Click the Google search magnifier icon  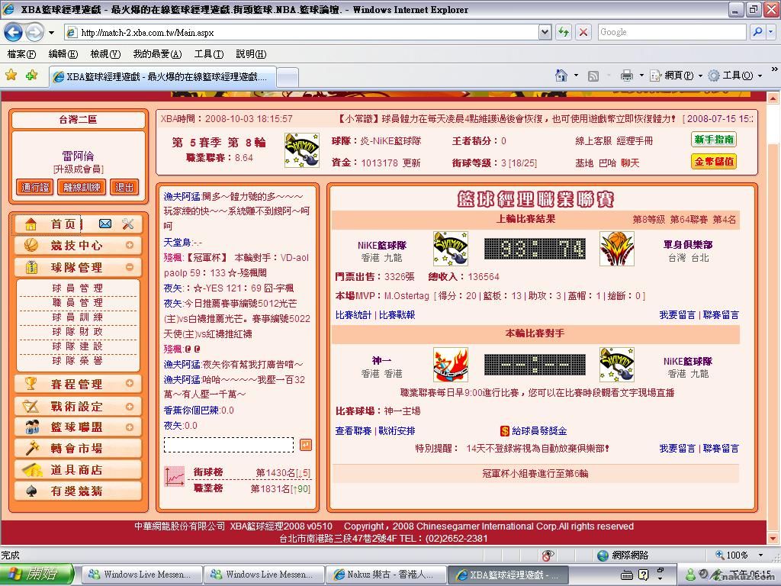point(757,32)
